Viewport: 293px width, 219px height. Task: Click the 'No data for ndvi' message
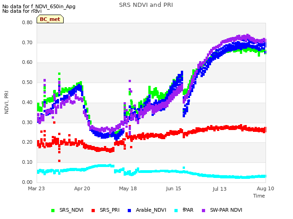coord(22,11)
